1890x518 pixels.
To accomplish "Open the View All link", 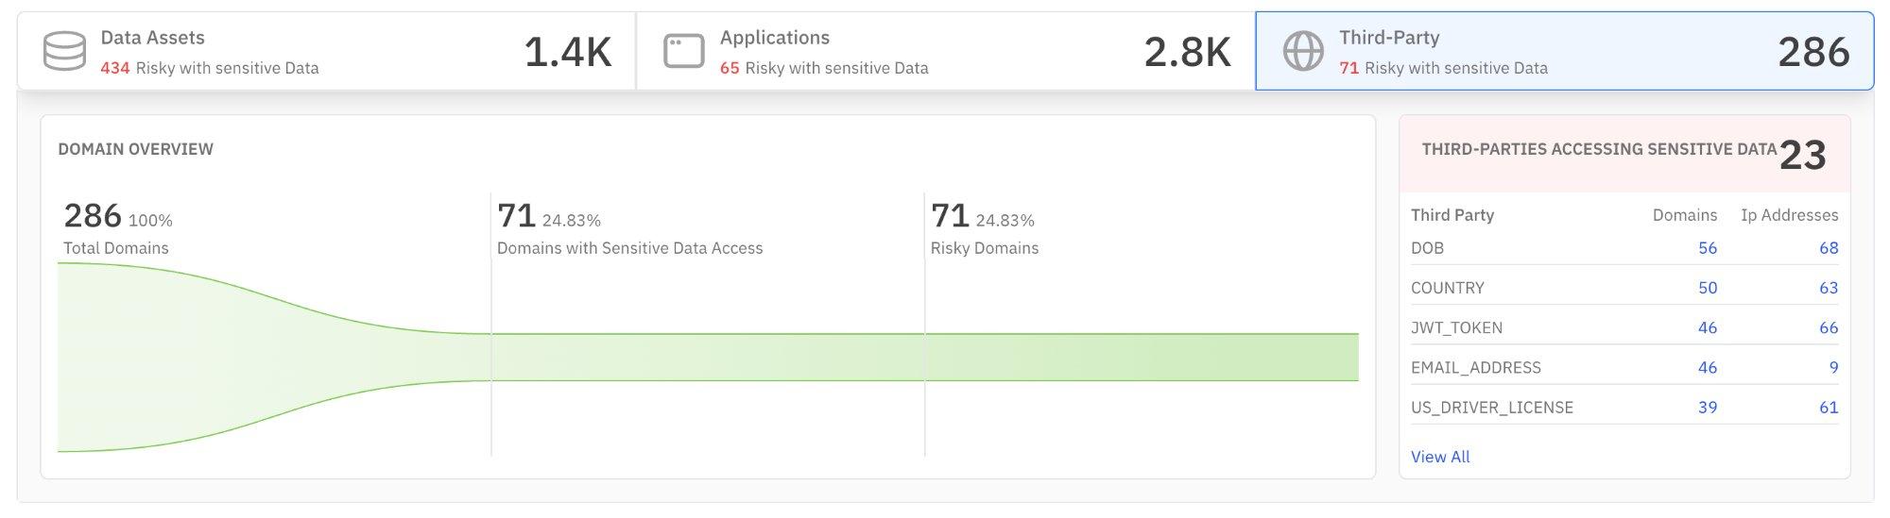I will (1439, 457).
